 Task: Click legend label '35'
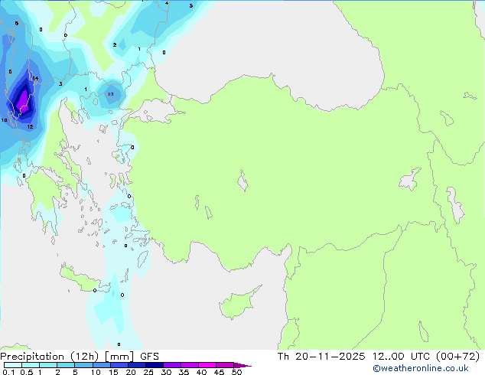tap(184, 372)
